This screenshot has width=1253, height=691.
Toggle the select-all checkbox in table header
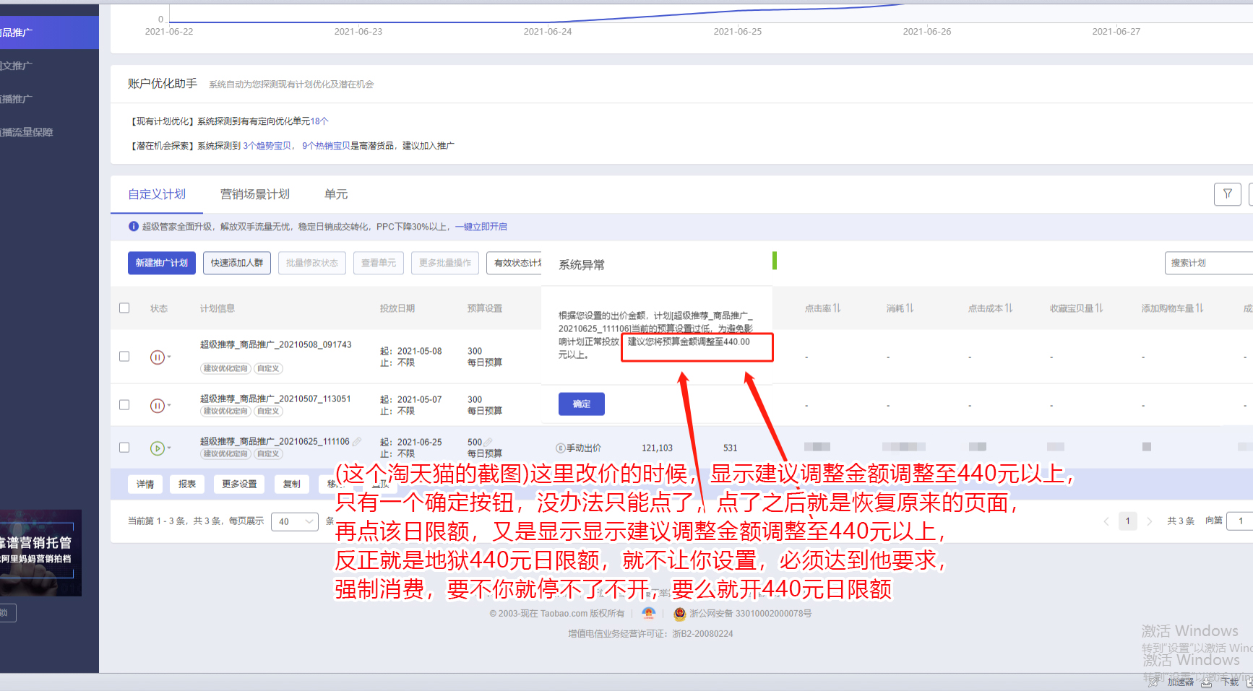pyautogui.click(x=124, y=308)
